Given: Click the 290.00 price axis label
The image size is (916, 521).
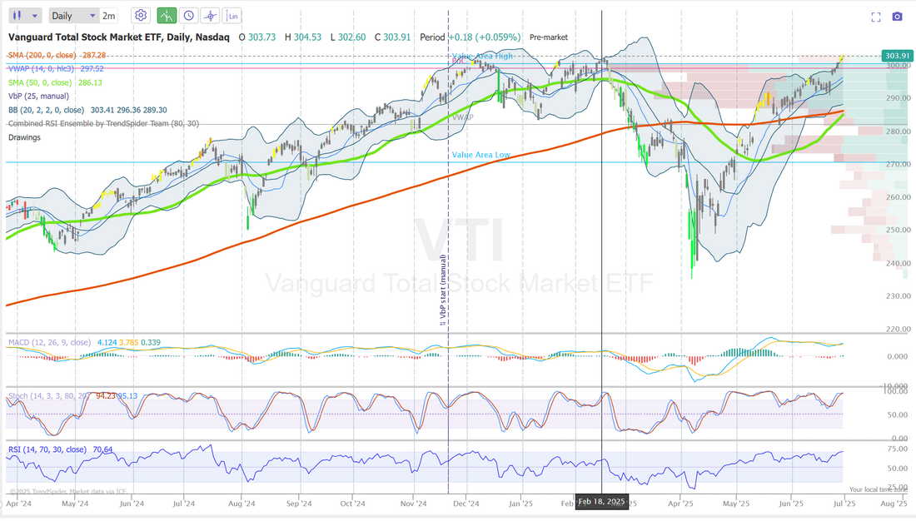Looking at the screenshot, I should tap(897, 98).
